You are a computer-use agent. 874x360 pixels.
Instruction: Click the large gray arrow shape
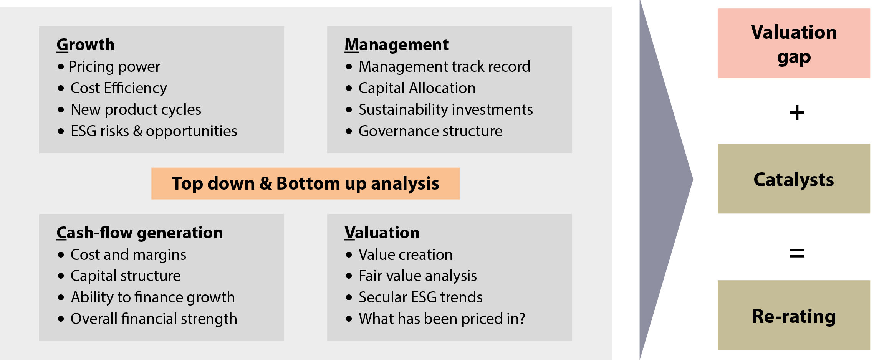tap(665, 180)
